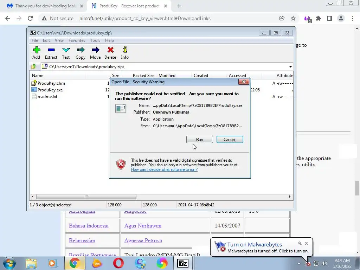Click the share page icon in address bar
The image size is (360, 270).
point(282,18)
